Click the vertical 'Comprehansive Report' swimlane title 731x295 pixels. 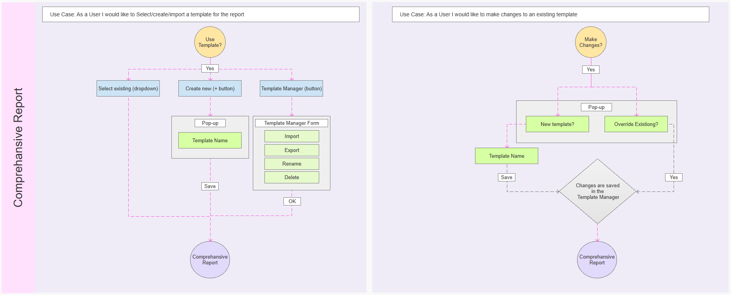click(x=18, y=147)
